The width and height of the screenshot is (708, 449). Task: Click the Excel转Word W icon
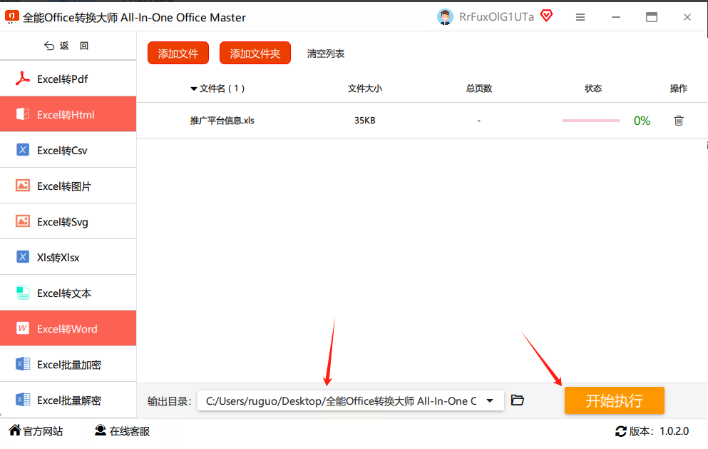23,328
